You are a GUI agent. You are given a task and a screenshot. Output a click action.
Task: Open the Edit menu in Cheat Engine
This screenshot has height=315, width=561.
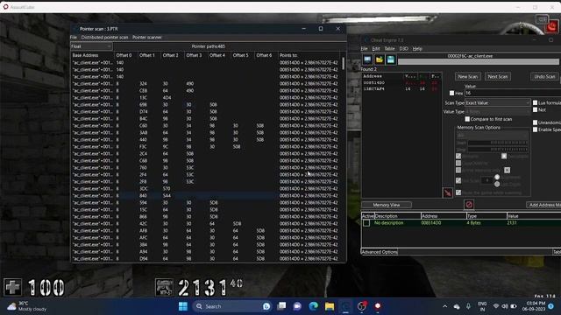(x=376, y=49)
